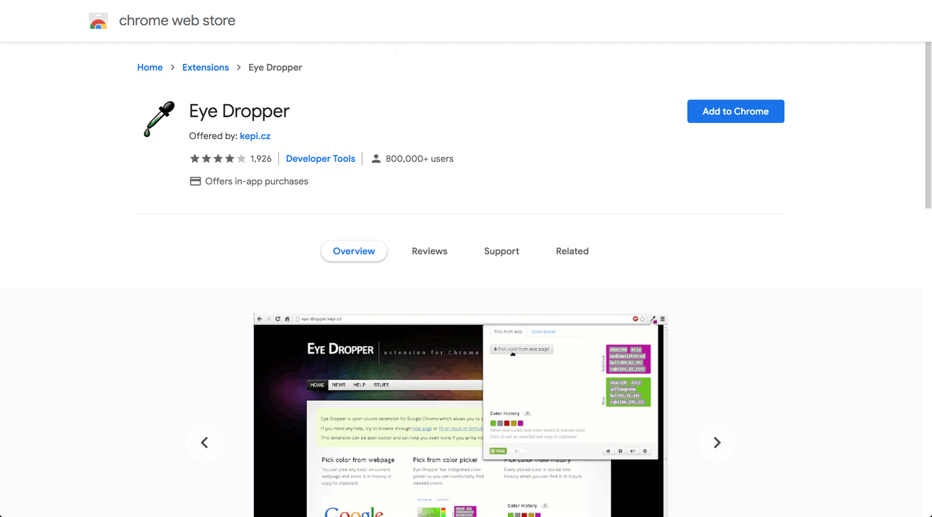Switch to the Reviews tab
The image size is (932, 517).
click(x=429, y=251)
